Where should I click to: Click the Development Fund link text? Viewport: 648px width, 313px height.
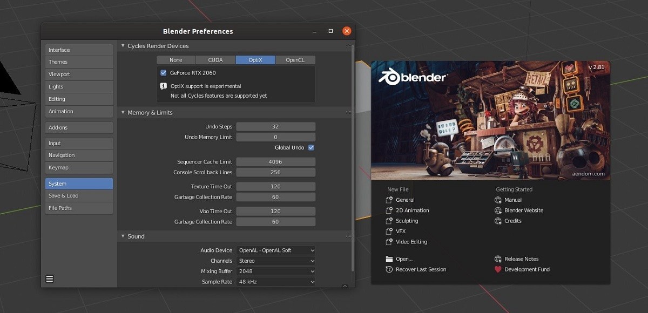click(x=527, y=269)
